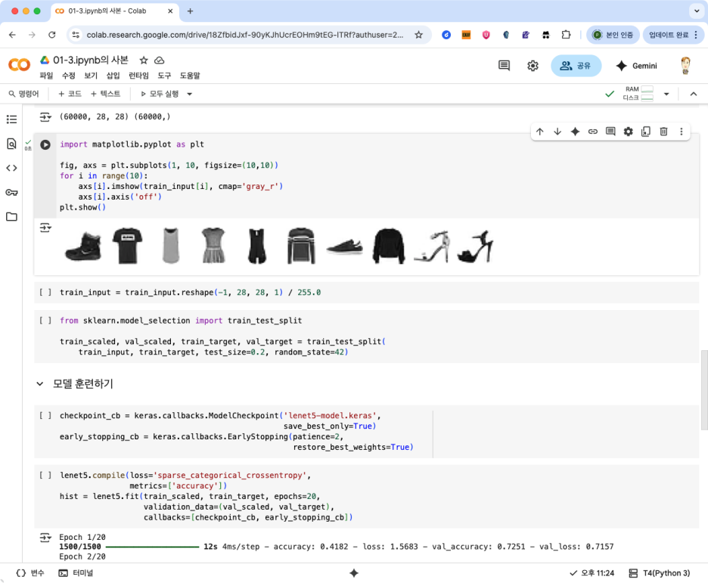Reload the browser page
The height and width of the screenshot is (583, 708).
52,35
